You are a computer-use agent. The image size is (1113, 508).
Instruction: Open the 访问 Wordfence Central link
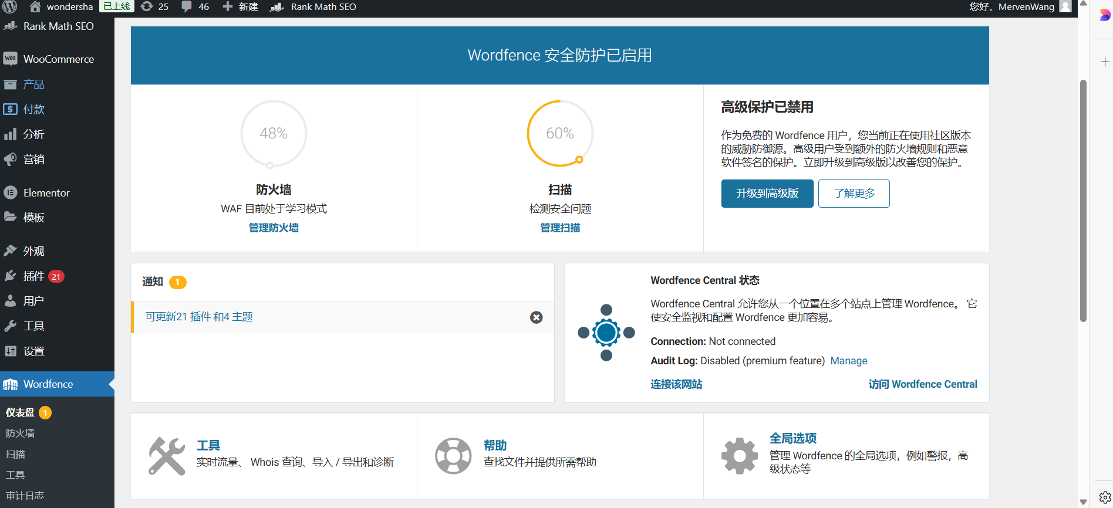pos(923,384)
